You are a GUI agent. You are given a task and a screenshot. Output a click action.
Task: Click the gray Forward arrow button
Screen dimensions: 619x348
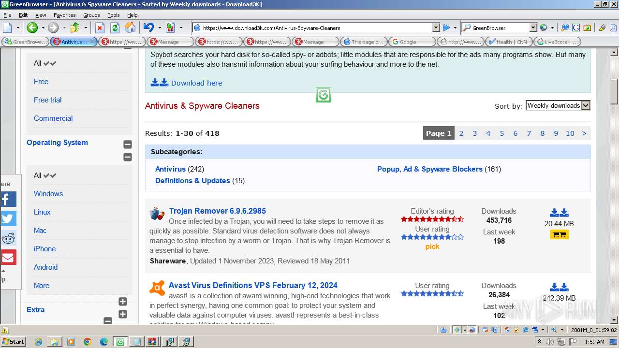(53, 28)
